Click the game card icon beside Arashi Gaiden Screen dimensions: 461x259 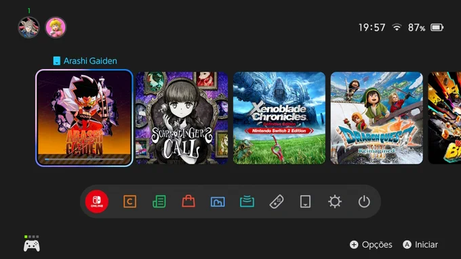tap(56, 61)
